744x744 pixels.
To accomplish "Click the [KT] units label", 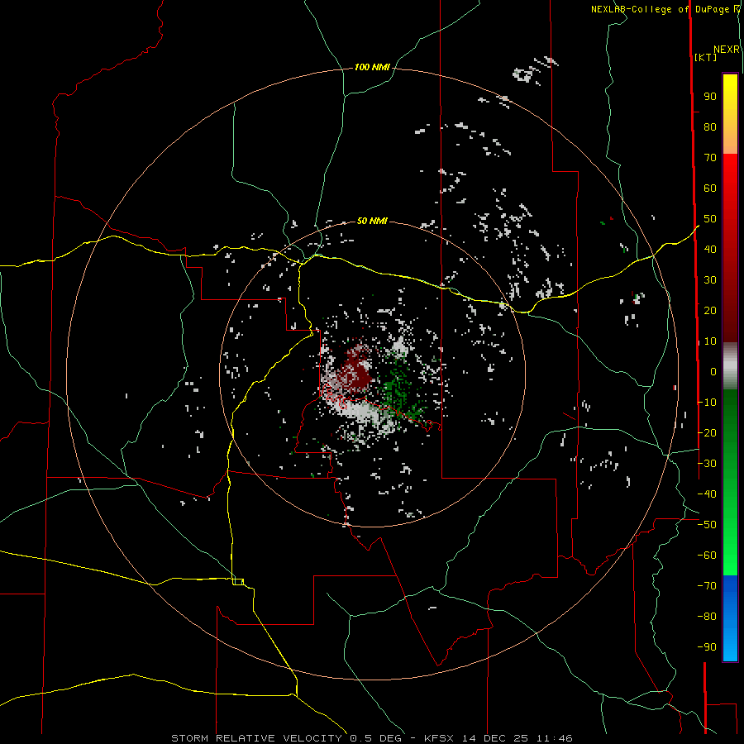I will [x=706, y=57].
